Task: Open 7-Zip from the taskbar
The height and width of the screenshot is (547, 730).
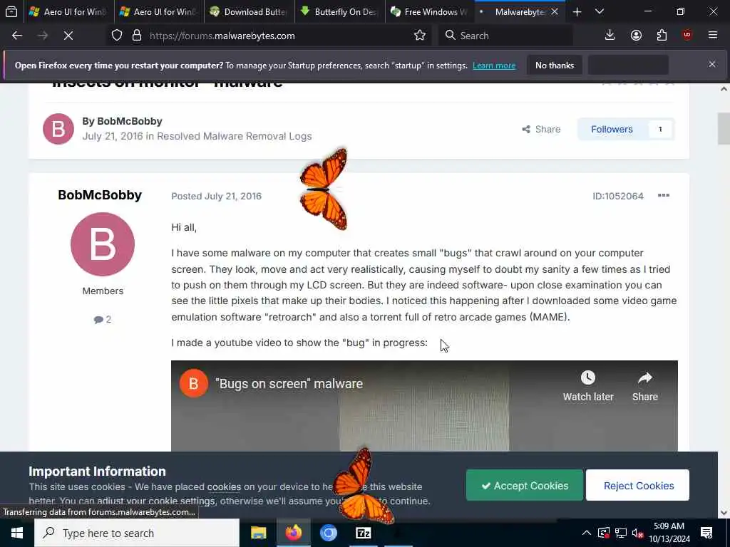Action: (x=363, y=533)
